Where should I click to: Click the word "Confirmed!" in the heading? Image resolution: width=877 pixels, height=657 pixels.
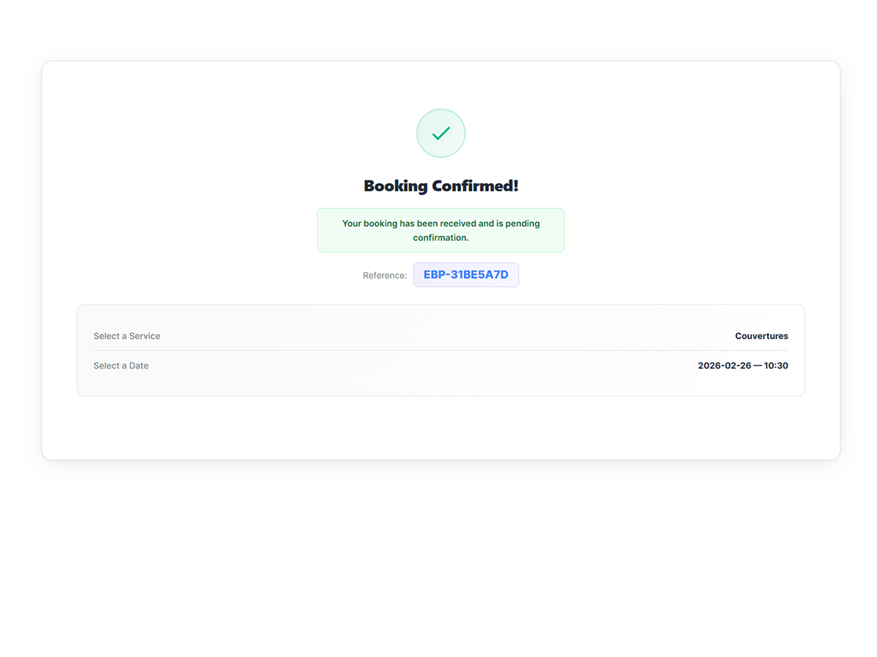pyautogui.click(x=475, y=186)
